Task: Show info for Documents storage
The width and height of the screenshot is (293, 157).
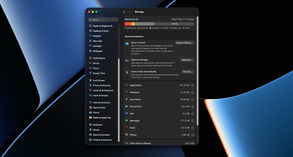Action: (193, 100)
